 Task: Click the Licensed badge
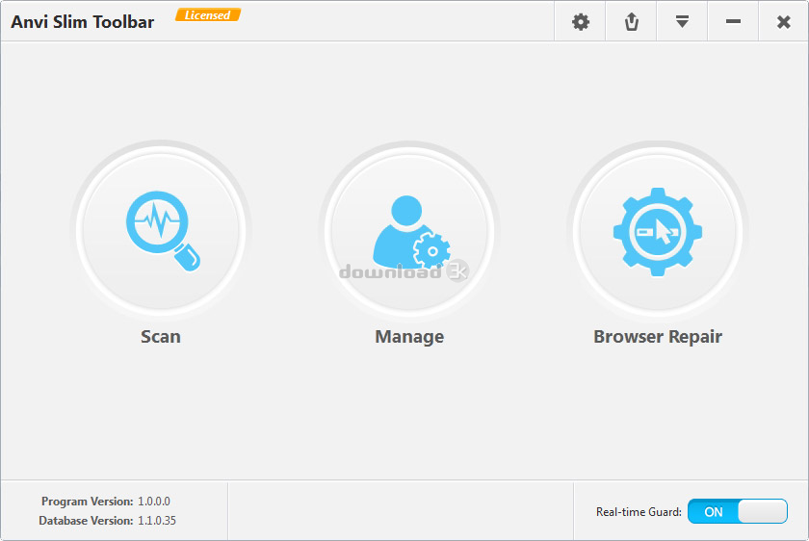pyautogui.click(x=208, y=15)
